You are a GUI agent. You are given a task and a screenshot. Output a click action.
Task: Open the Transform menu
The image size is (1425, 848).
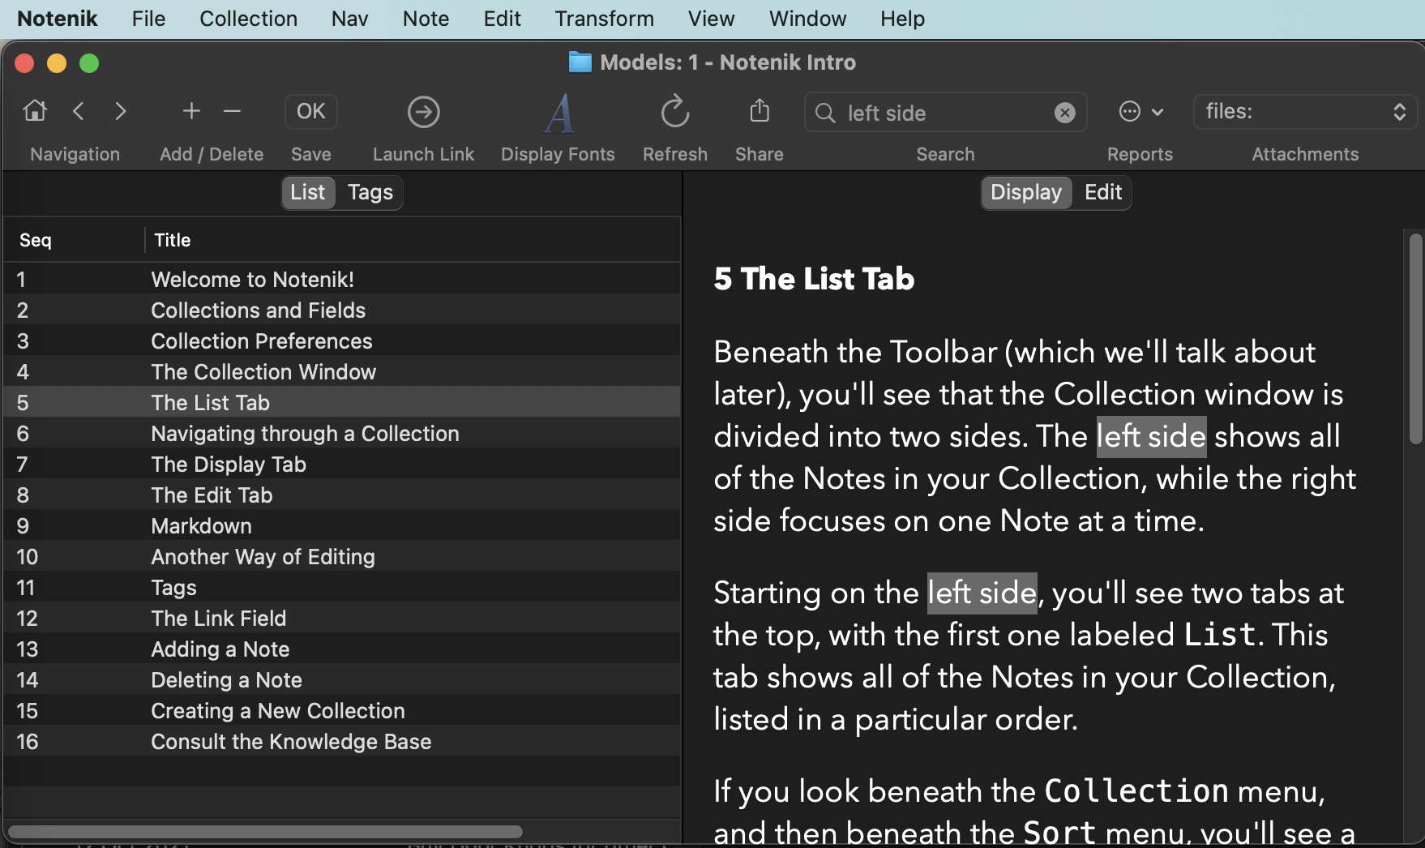[604, 19]
